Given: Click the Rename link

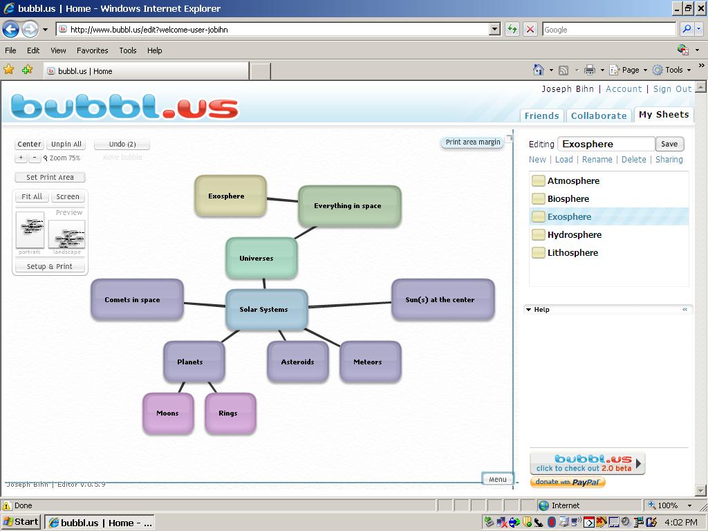Looking at the screenshot, I should (x=597, y=159).
